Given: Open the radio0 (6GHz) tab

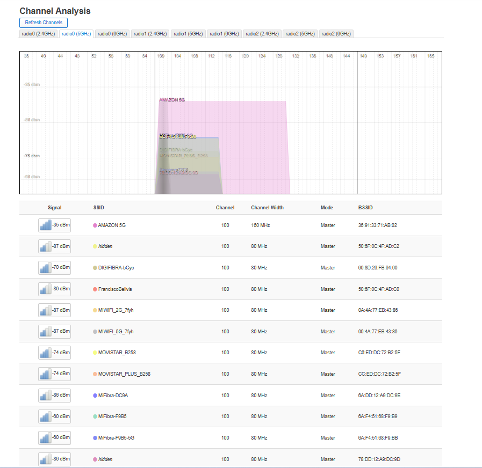Looking at the screenshot, I should coord(112,34).
